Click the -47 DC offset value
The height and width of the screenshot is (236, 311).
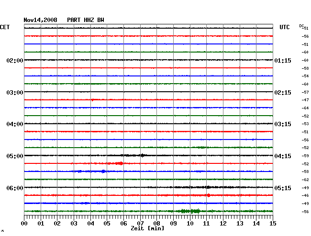coord(305,100)
